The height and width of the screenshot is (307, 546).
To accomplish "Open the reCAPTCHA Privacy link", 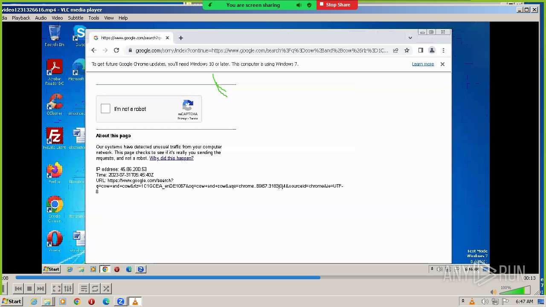I will [x=182, y=119].
